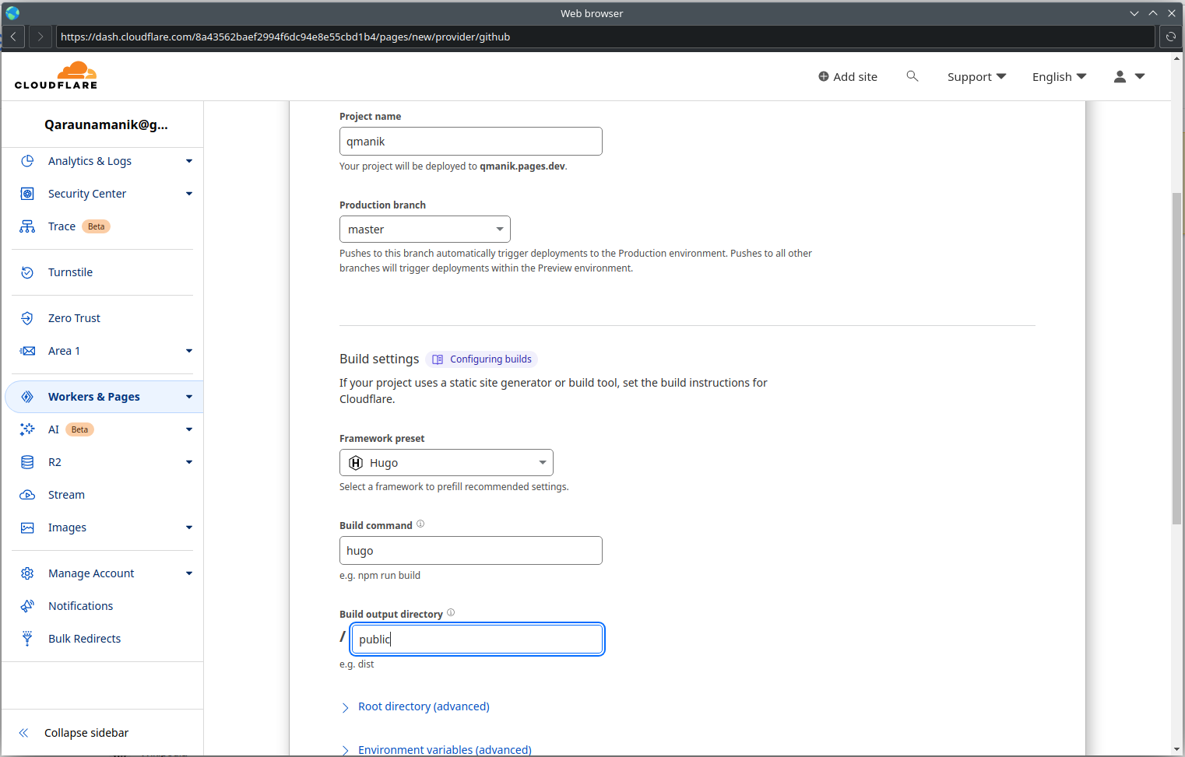This screenshot has height=757, width=1185.
Task: Open Analytics & Logs in the sidebar
Action: coord(90,161)
